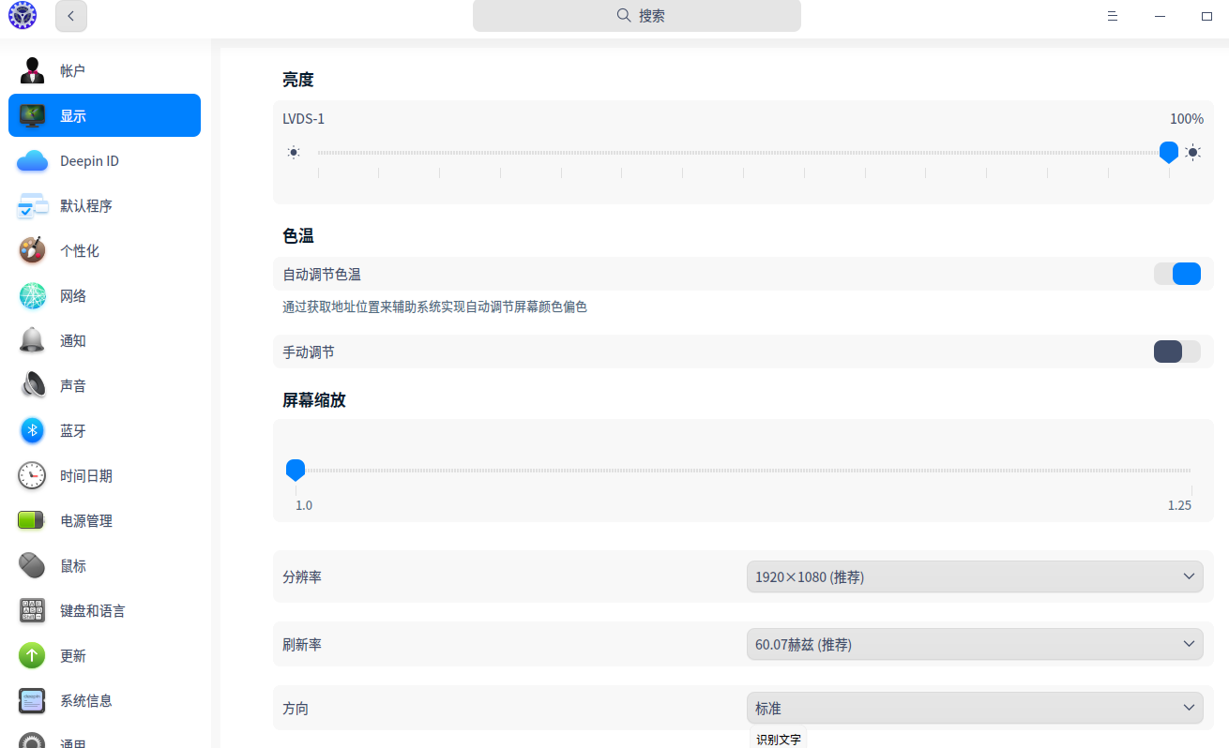Screen dimensions: 1229x748
Task: Open 帐户 settings in sidebar
Action: [x=104, y=71]
